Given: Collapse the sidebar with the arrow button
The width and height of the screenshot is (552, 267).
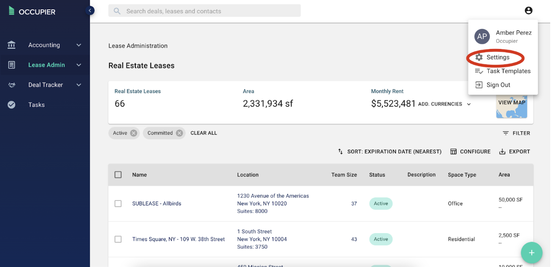Looking at the screenshot, I should point(90,11).
